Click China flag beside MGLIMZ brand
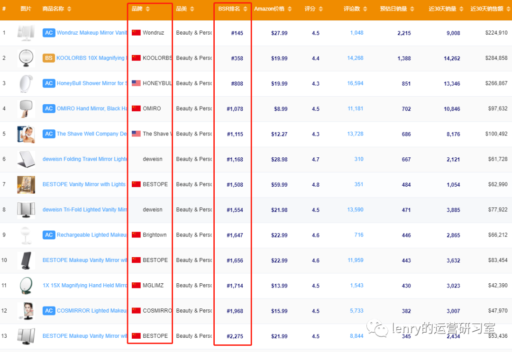 [x=136, y=286]
